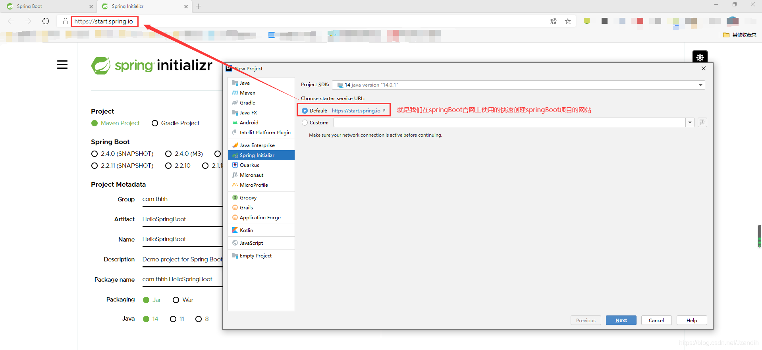Click the spring initializr logo
762x350 pixels.
(152, 66)
